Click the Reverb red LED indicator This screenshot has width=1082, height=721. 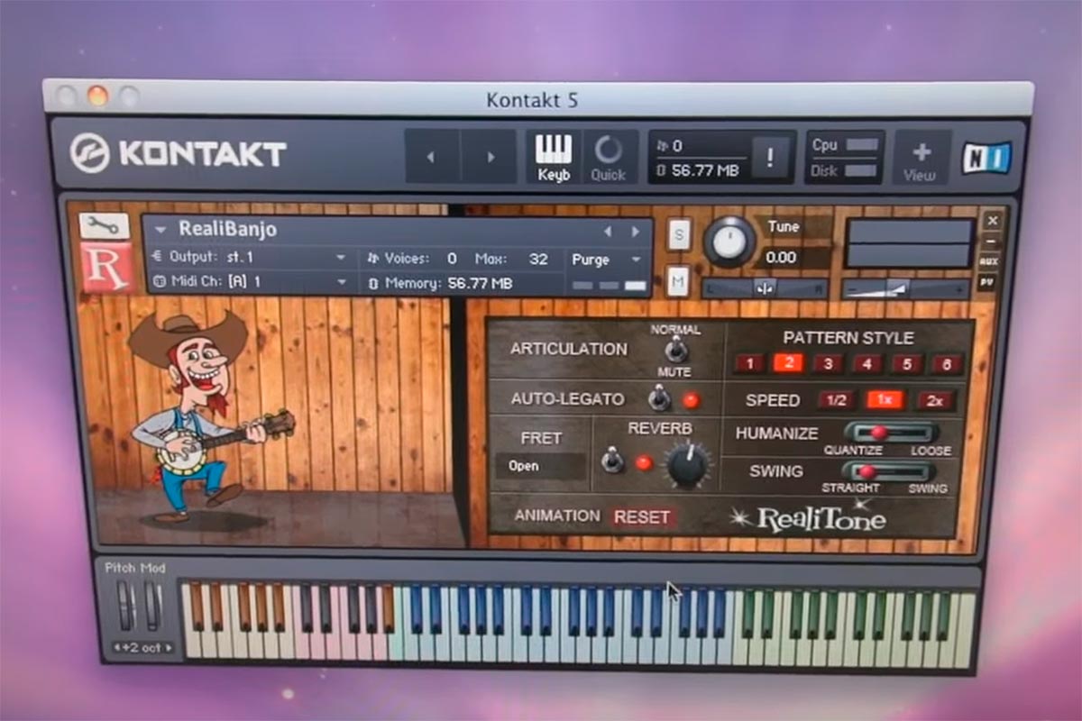pyautogui.click(x=644, y=462)
